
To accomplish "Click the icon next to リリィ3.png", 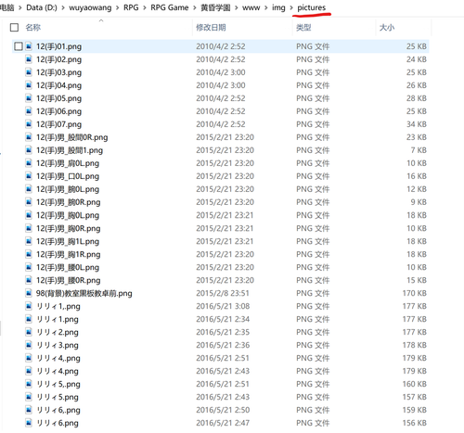I will 29,345.
